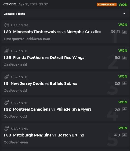Open stats icon for Devils vs Sabres
This screenshot has height=151, width=130.
[x=125, y=83]
